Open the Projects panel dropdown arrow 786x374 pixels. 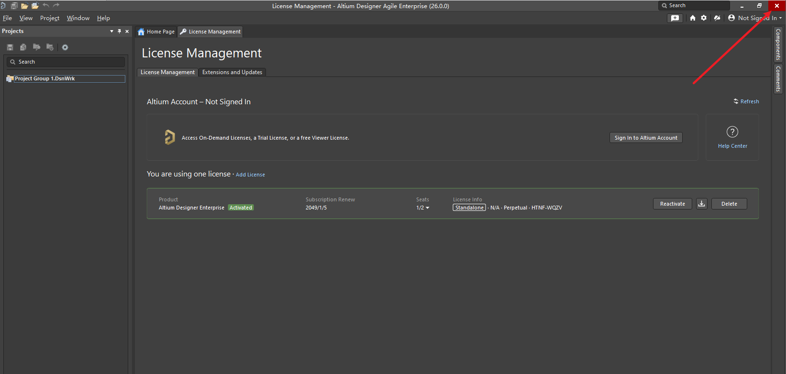coord(111,32)
